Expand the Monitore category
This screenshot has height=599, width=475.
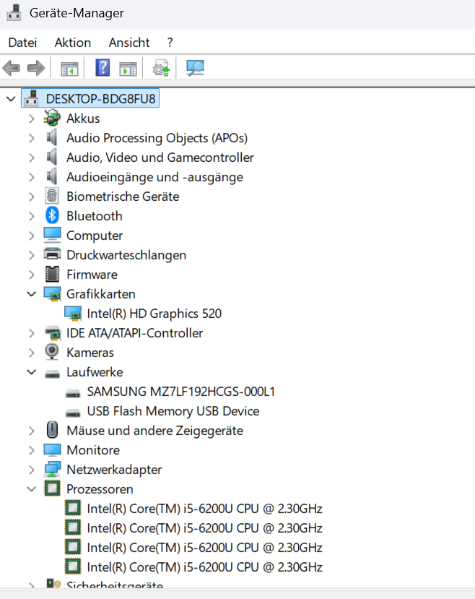pyautogui.click(x=31, y=450)
